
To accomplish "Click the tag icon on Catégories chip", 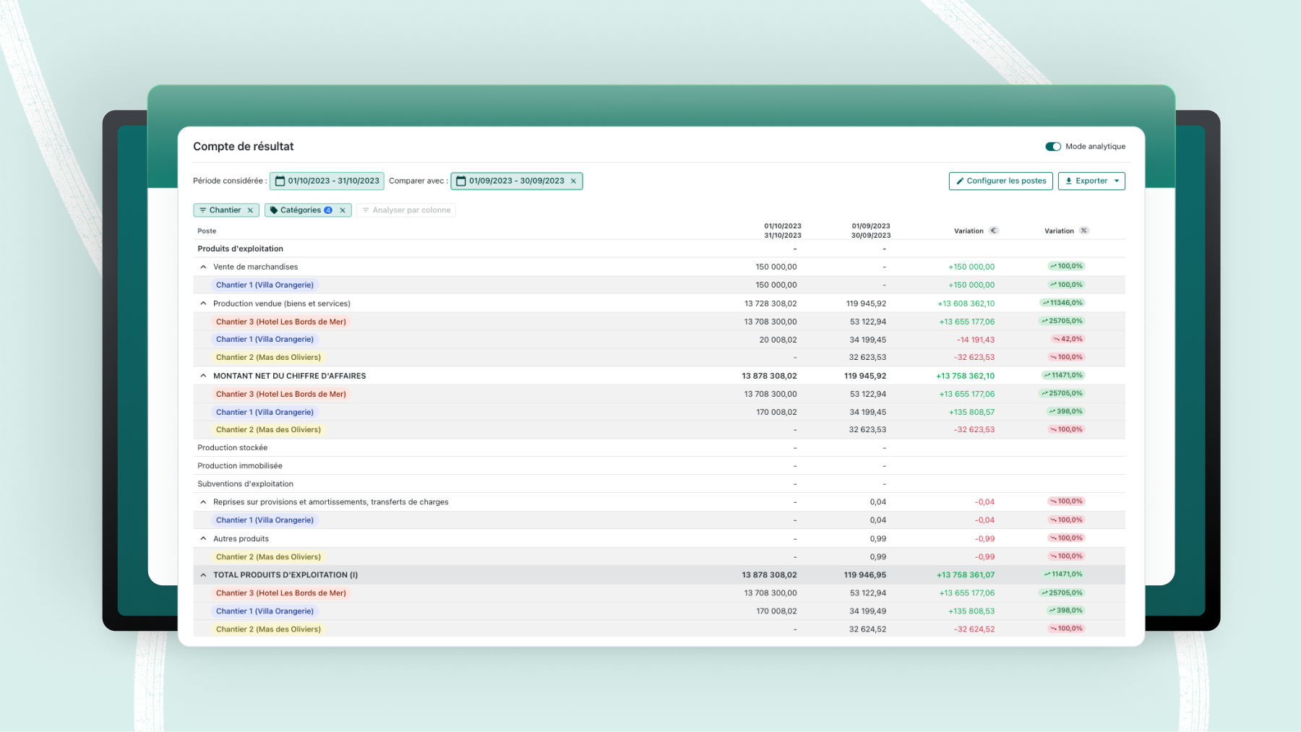I will (274, 210).
